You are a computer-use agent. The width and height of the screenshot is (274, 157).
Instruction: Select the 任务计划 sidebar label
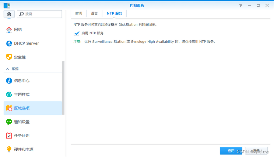[22, 135]
